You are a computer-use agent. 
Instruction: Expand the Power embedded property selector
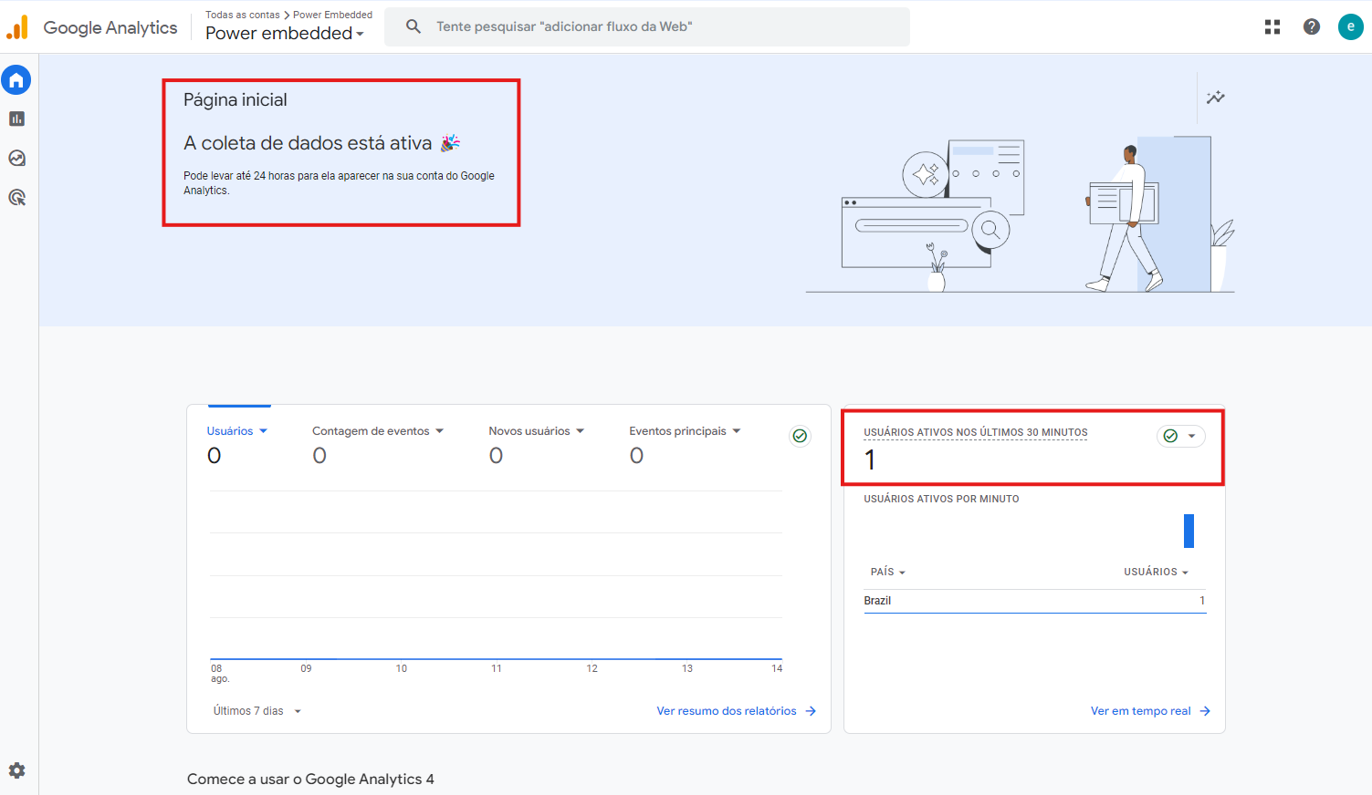tap(285, 34)
